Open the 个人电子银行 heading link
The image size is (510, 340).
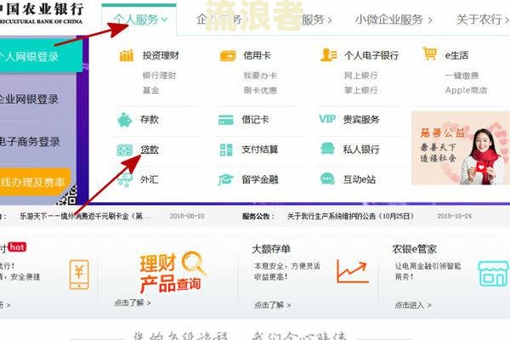pos(371,55)
